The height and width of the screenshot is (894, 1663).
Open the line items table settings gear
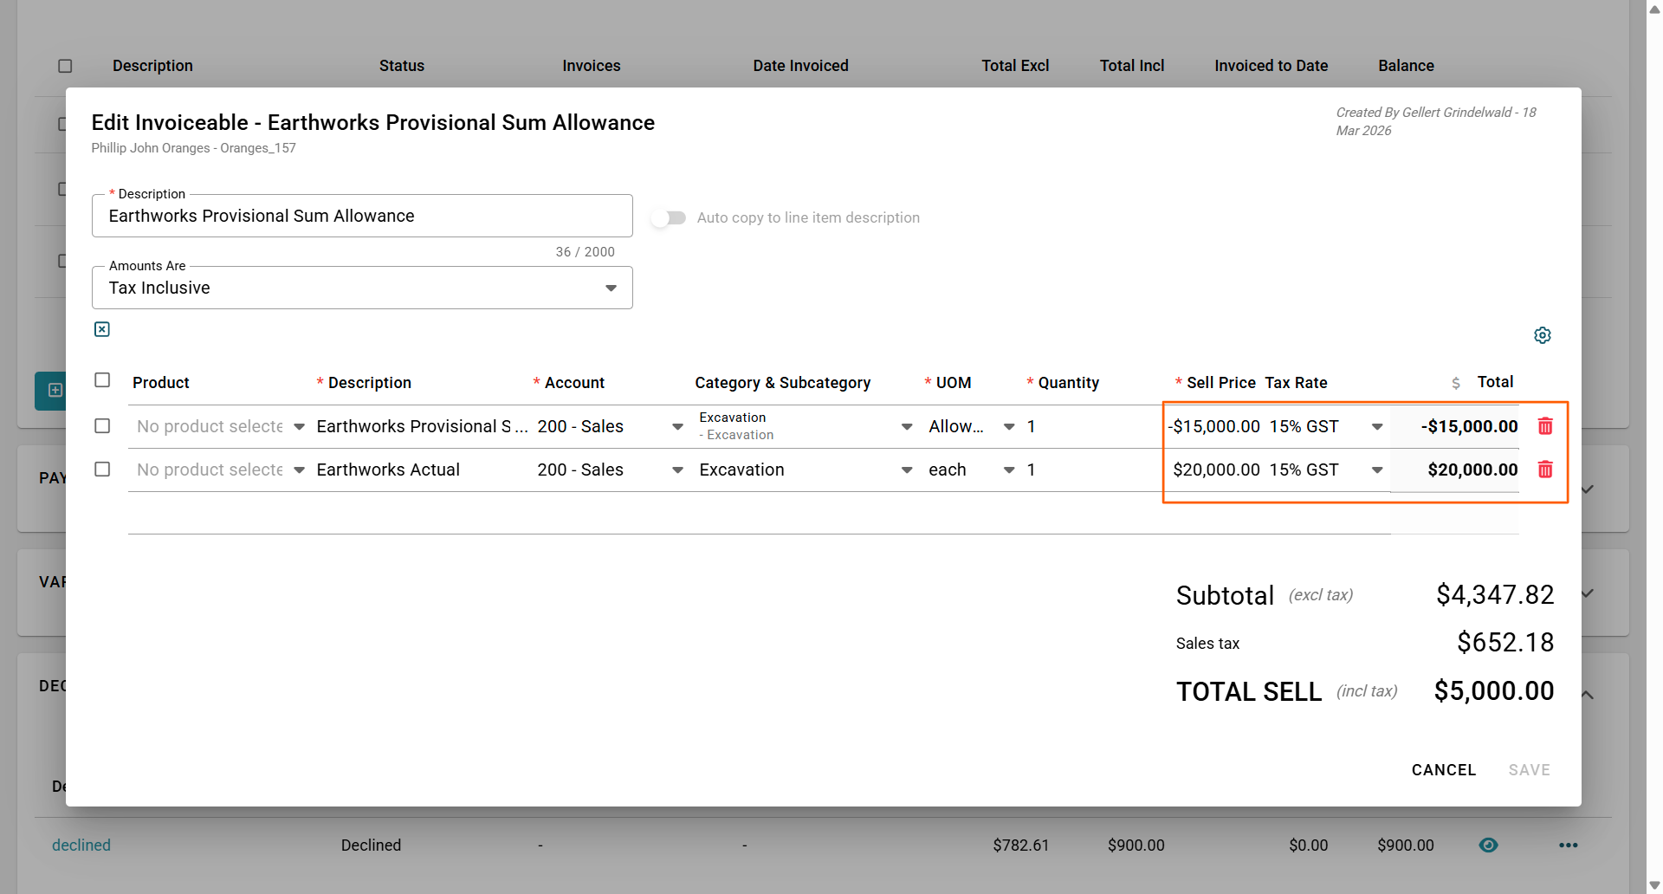pyautogui.click(x=1542, y=335)
